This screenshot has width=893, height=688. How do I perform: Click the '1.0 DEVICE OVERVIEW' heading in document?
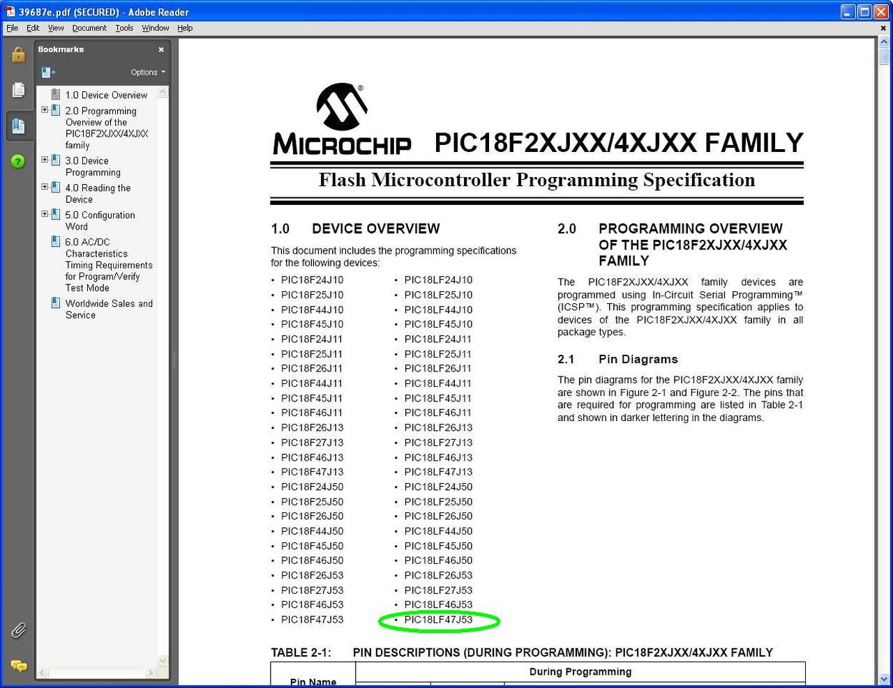[x=355, y=229]
